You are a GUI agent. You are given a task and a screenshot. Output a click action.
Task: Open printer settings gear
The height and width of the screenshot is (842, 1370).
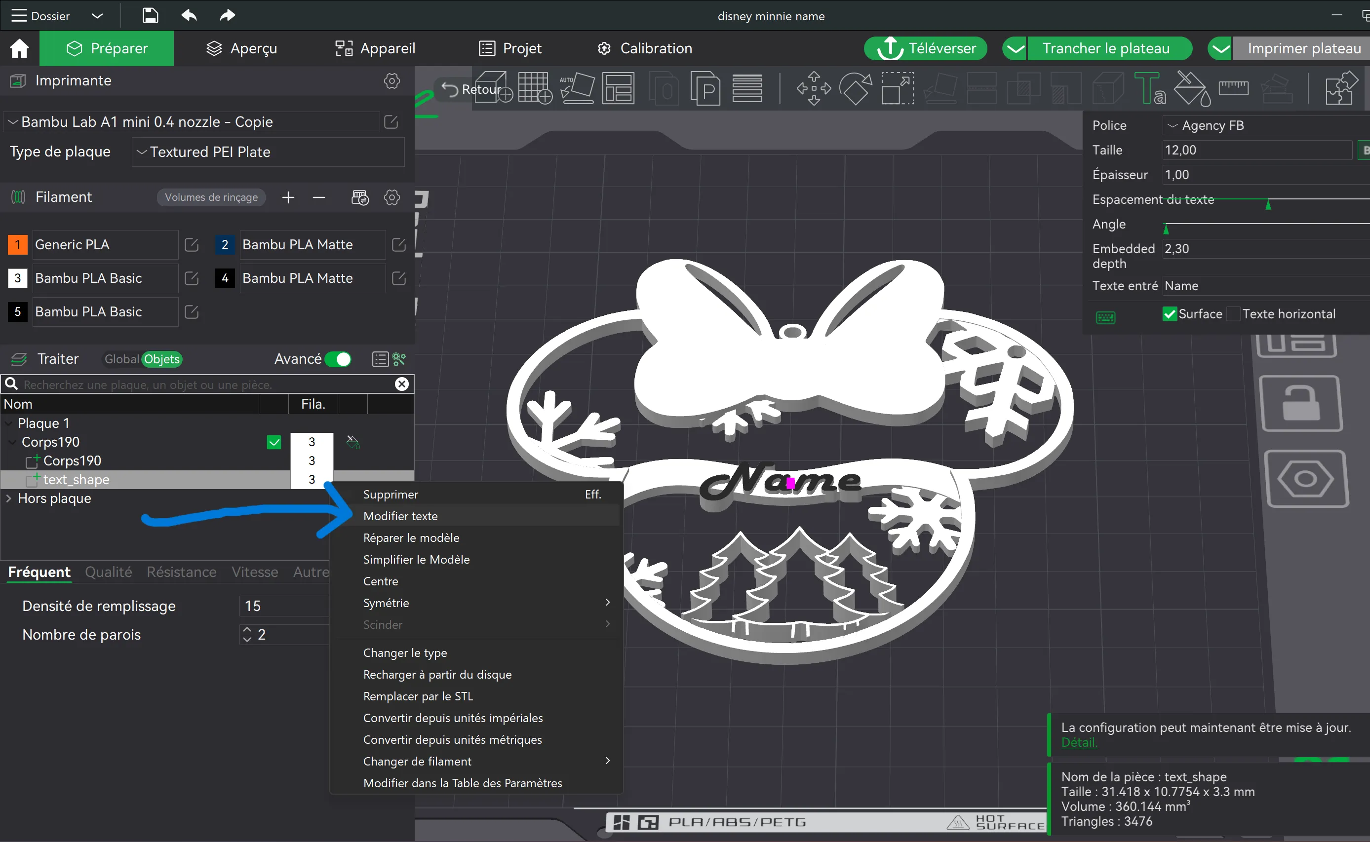click(392, 81)
